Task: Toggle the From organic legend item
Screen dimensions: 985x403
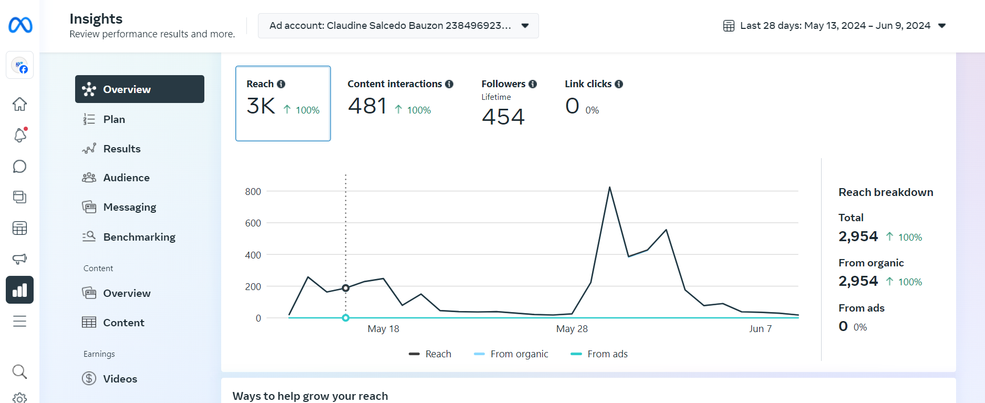Action: pos(511,354)
